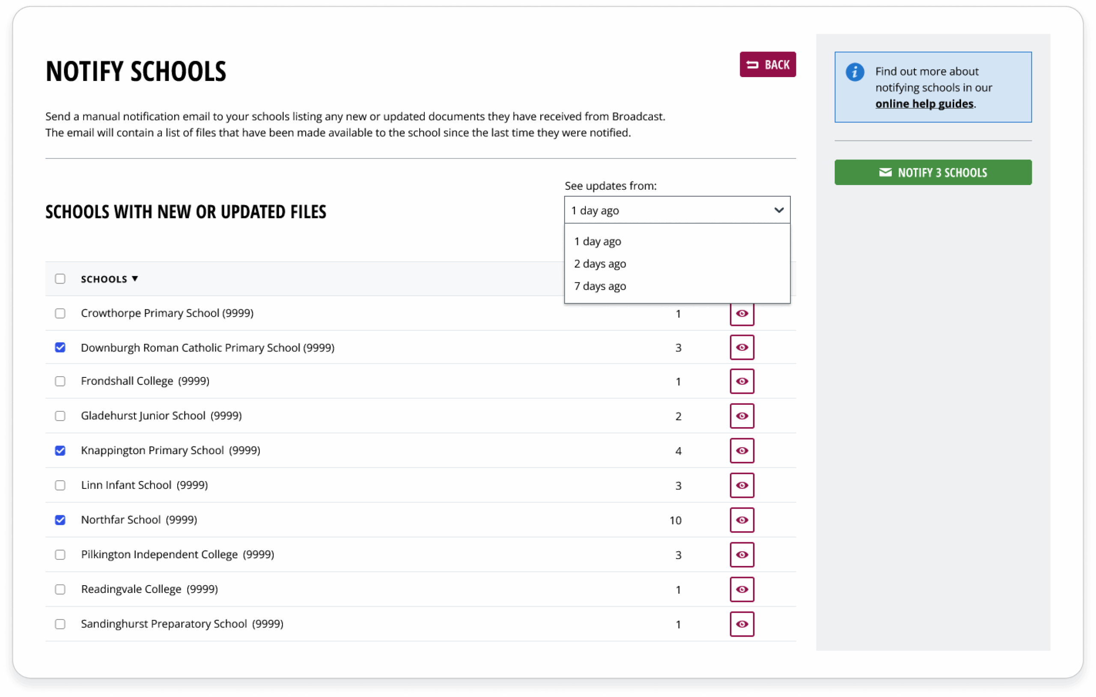Sort by the Schools column arrow
Screen dimensions: 1096x697
click(135, 279)
